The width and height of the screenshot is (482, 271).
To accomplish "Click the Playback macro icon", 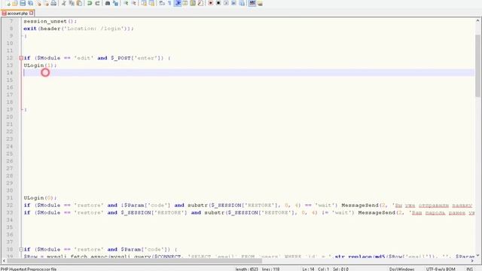I will (226, 3).
